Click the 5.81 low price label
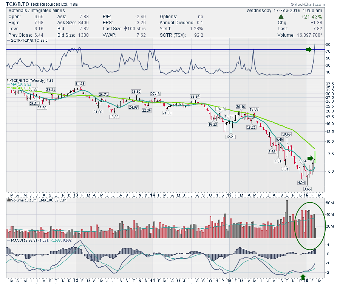 (x=285, y=169)
